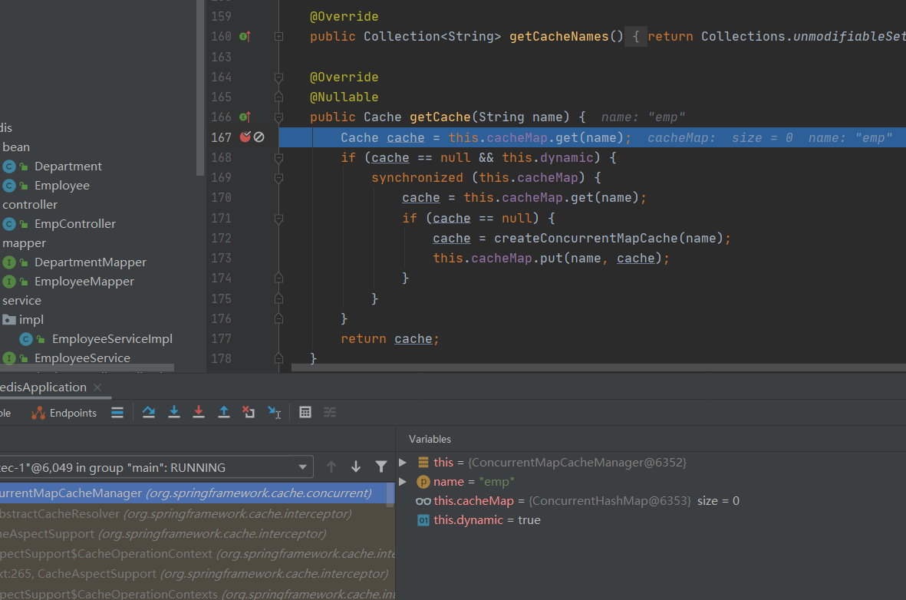The width and height of the screenshot is (906, 600).
Task: Select the bean package in project tree
Action: click(15, 147)
